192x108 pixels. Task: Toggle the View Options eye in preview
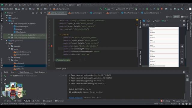(x=144, y=25)
